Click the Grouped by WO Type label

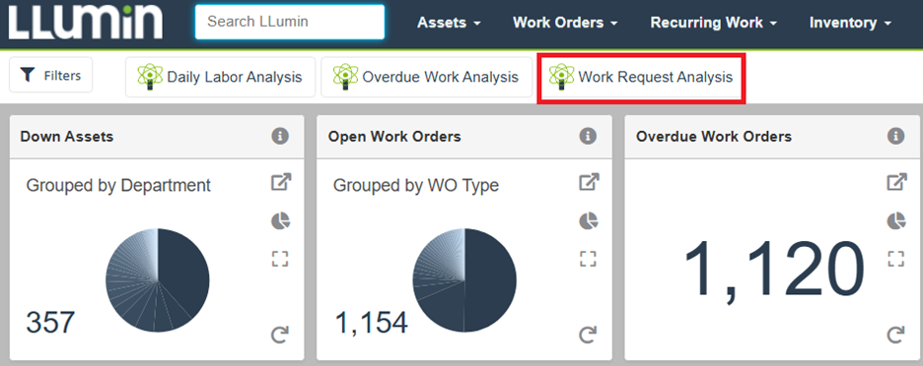(x=416, y=186)
